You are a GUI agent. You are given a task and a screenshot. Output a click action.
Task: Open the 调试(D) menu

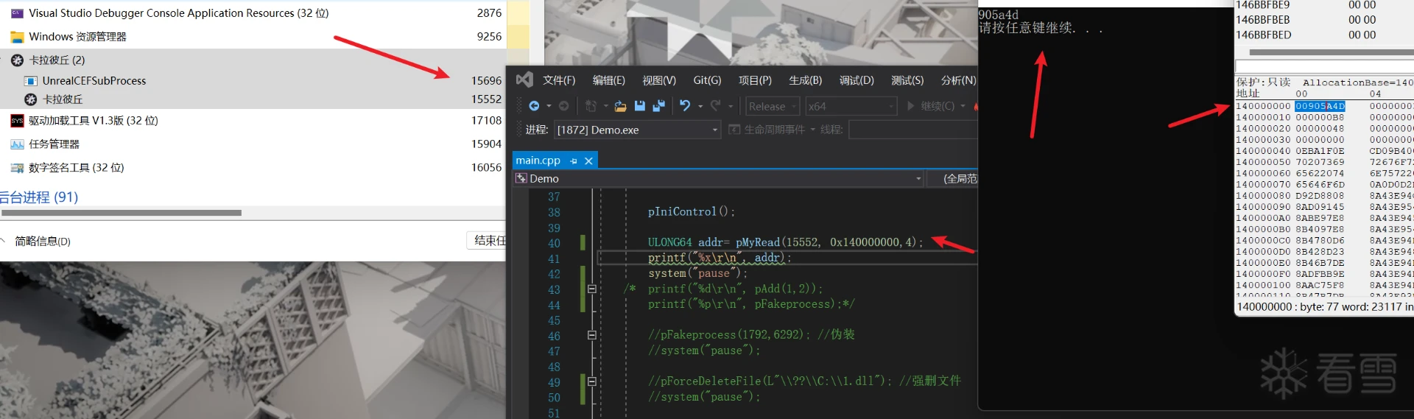(857, 80)
